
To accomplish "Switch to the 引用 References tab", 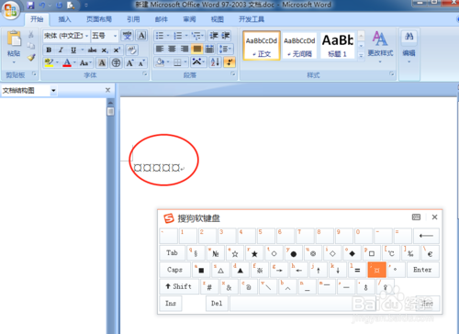I will tap(133, 19).
